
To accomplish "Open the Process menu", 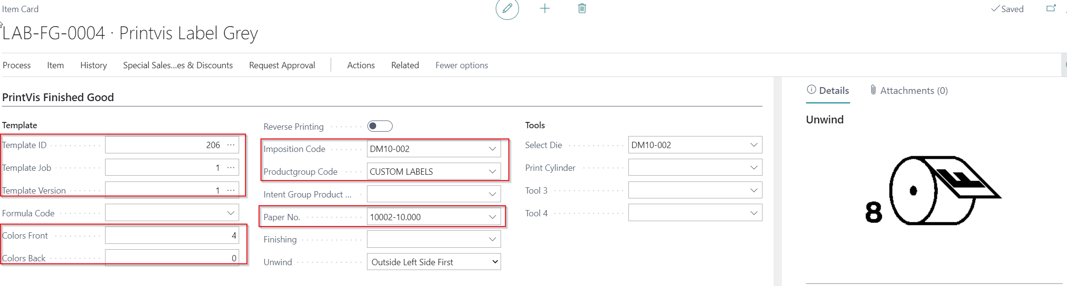I will click(x=16, y=65).
